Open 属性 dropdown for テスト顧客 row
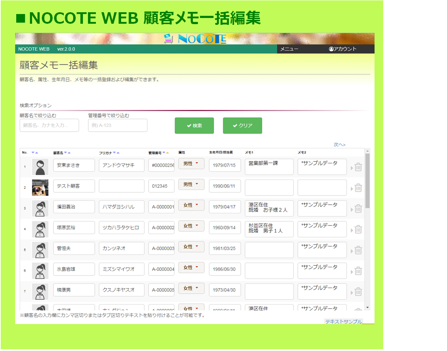Viewport: 447px width, 351px height. (191, 184)
